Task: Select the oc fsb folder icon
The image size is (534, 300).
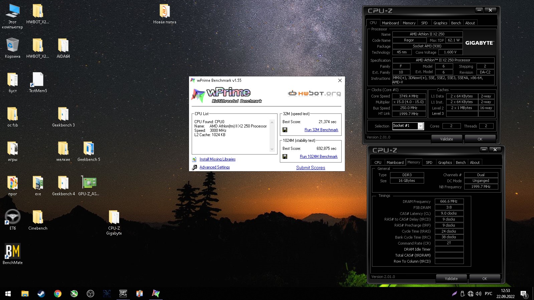Action: [12, 117]
